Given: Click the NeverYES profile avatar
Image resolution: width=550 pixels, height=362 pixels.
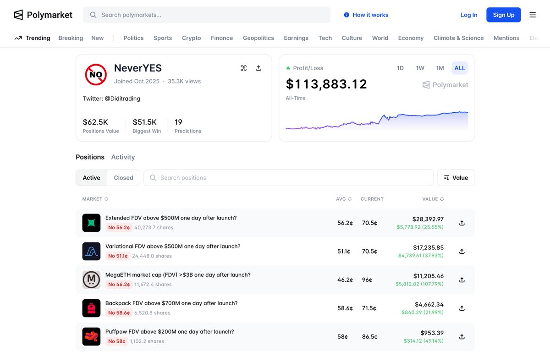Looking at the screenshot, I should click(96, 74).
